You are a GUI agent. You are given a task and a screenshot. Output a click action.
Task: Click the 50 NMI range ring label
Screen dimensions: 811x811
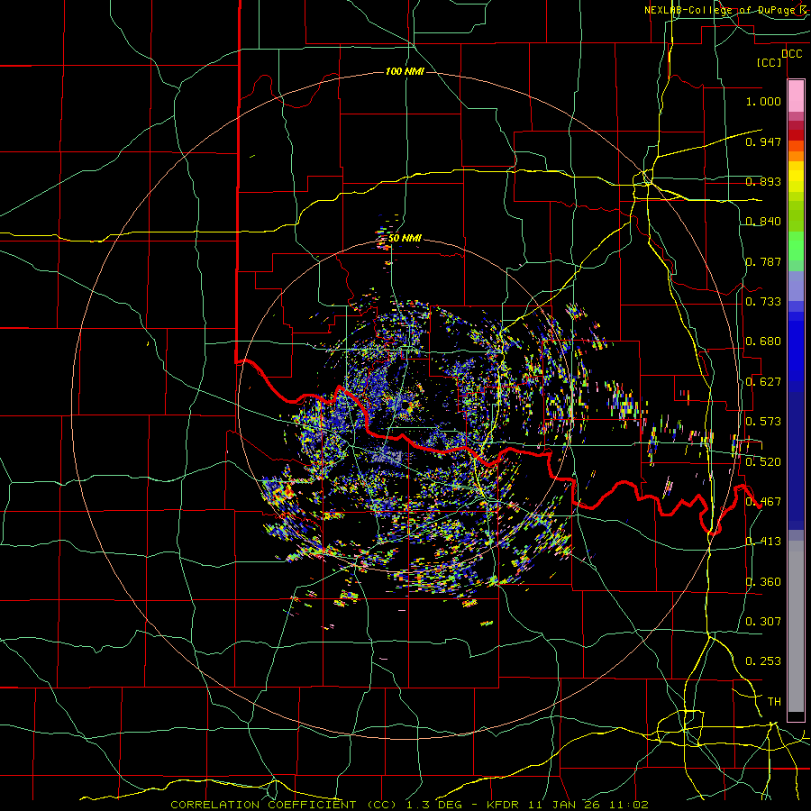pyautogui.click(x=405, y=239)
